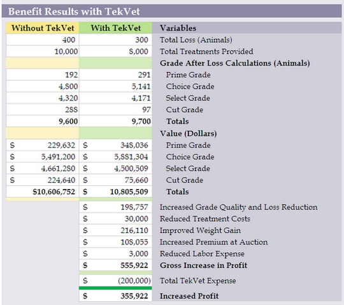
Task: Select the 5,491,200 Choice Grade value
Action: [x=43, y=157]
